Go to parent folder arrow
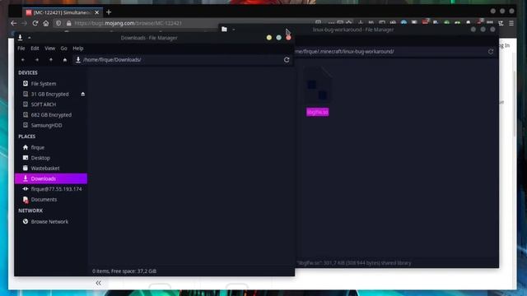This screenshot has width=527, height=296. [51, 60]
